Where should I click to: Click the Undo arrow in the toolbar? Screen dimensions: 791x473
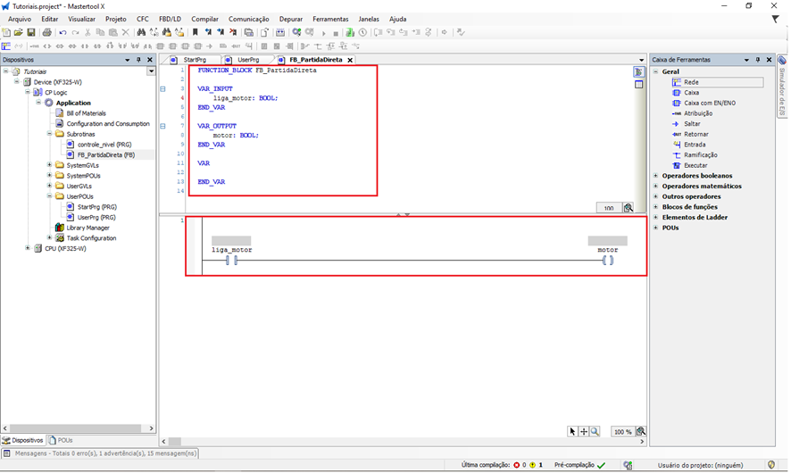tap(62, 32)
